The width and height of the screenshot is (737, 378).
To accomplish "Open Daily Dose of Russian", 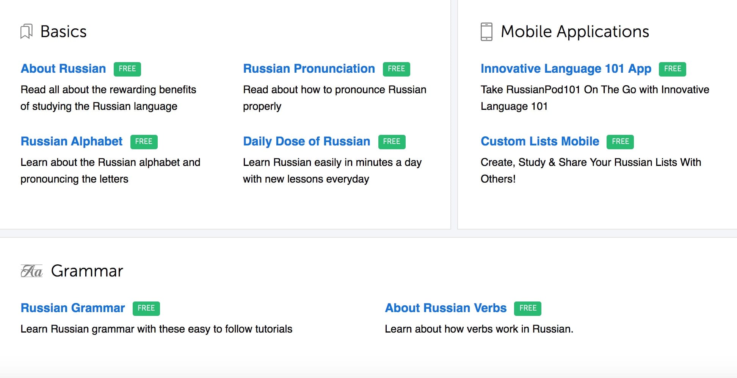I will (307, 141).
